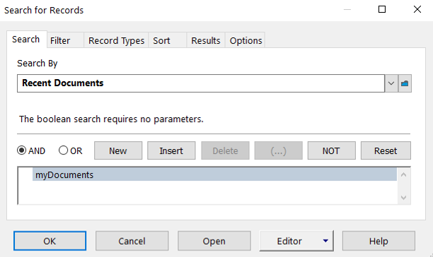The image size is (433, 257).
Task: Click the clause list scroll down arrow
Action: [x=403, y=198]
